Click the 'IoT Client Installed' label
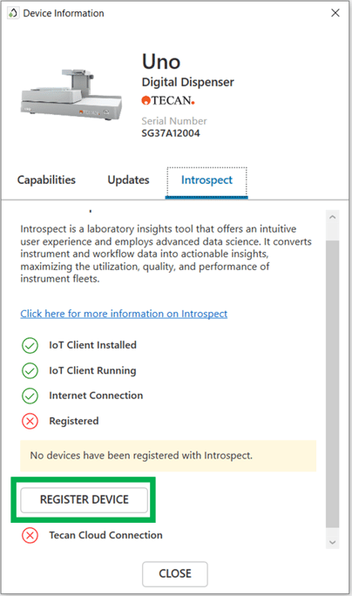 pyautogui.click(x=92, y=345)
